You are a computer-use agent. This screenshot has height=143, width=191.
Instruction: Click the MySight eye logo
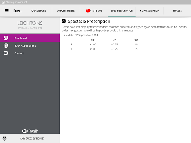pos(30,131)
